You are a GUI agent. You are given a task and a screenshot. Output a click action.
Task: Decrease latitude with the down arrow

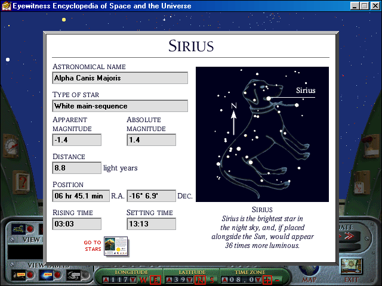tap(190, 280)
